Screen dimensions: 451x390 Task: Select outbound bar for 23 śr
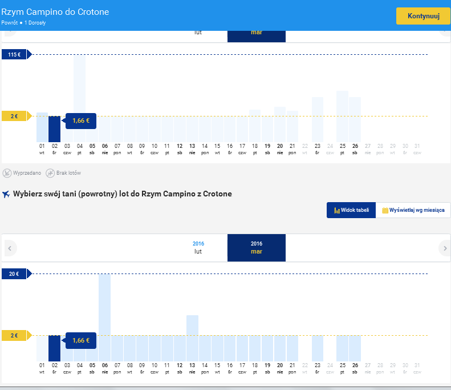[318, 119]
